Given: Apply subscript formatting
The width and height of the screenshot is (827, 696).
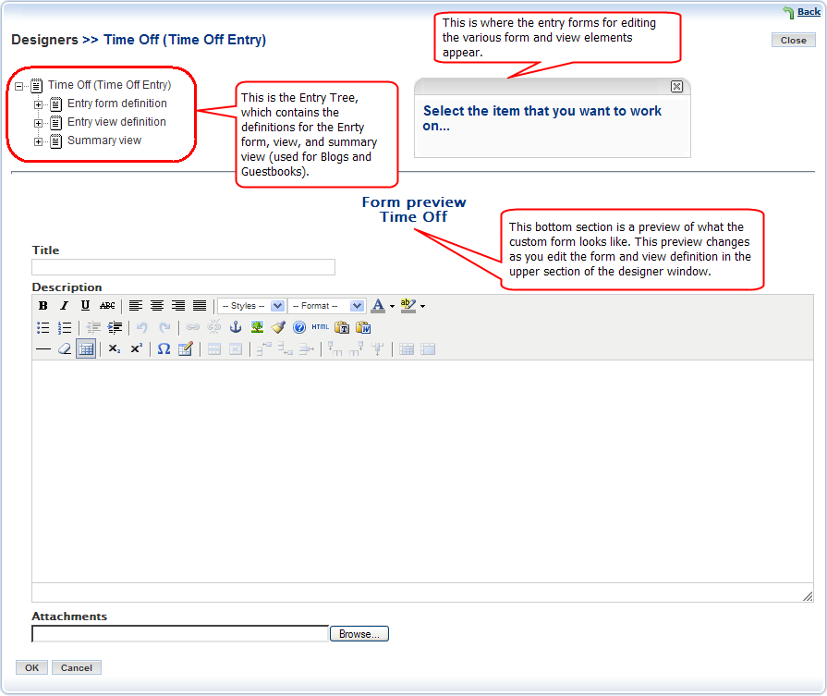Looking at the screenshot, I should pyautogui.click(x=115, y=349).
